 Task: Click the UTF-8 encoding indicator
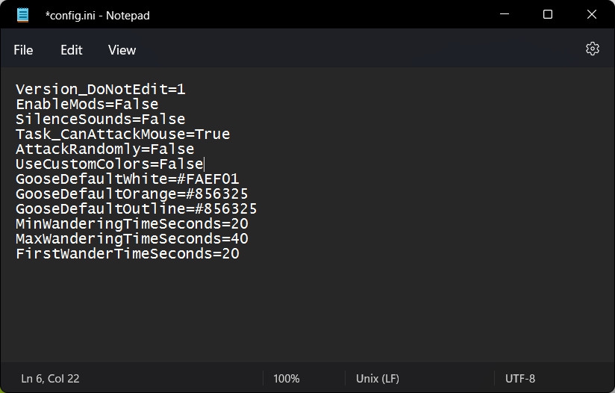pos(520,379)
